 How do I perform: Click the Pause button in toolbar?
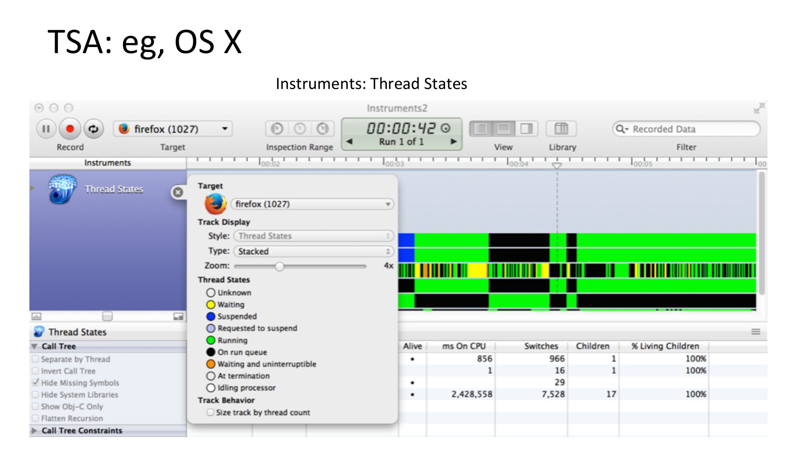click(46, 129)
